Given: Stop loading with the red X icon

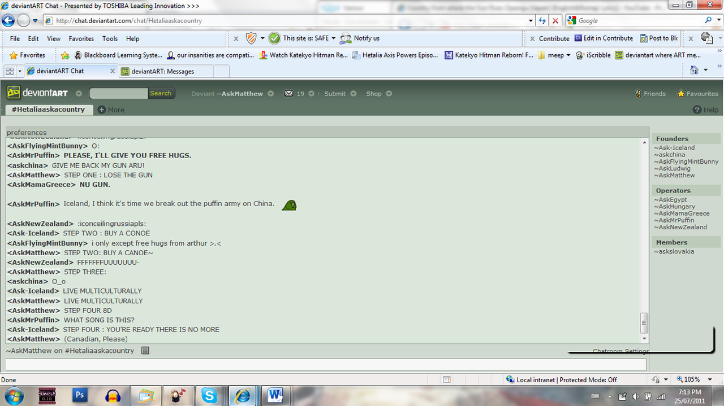Looking at the screenshot, I should tap(555, 20).
